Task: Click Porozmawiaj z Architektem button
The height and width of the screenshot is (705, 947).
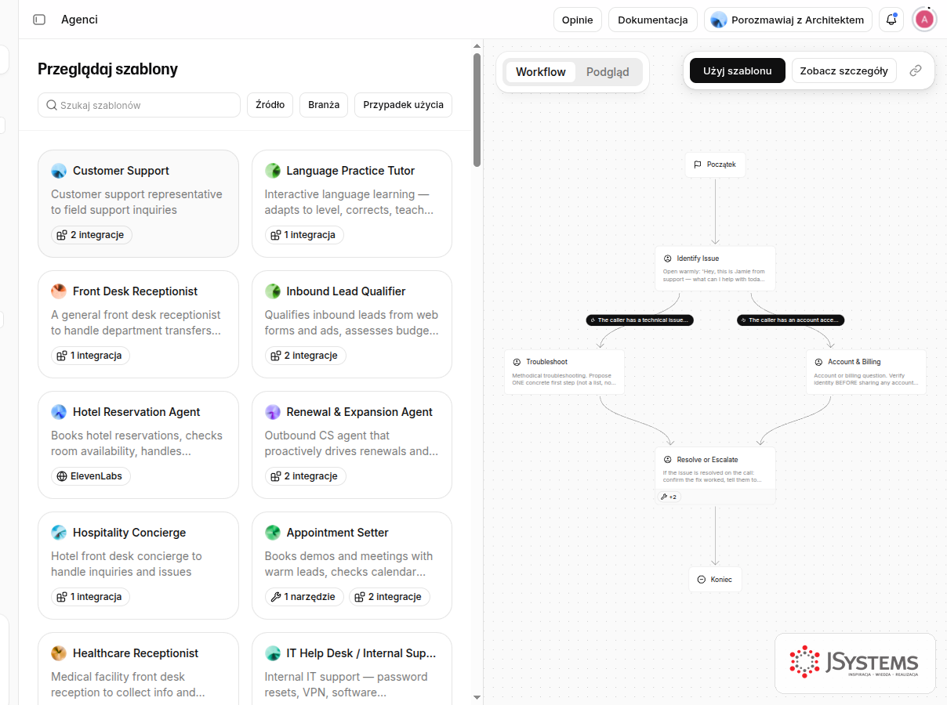Action: click(x=788, y=20)
